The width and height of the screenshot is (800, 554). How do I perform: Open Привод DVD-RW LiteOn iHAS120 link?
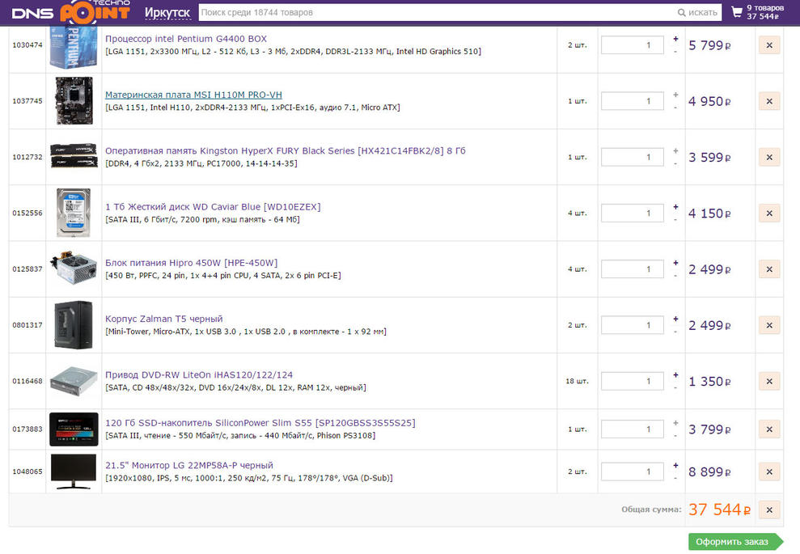click(199, 375)
